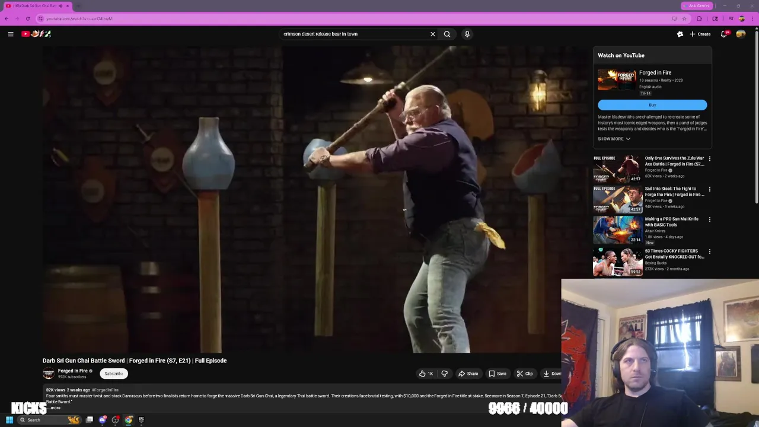Reload the current page

[27, 18]
